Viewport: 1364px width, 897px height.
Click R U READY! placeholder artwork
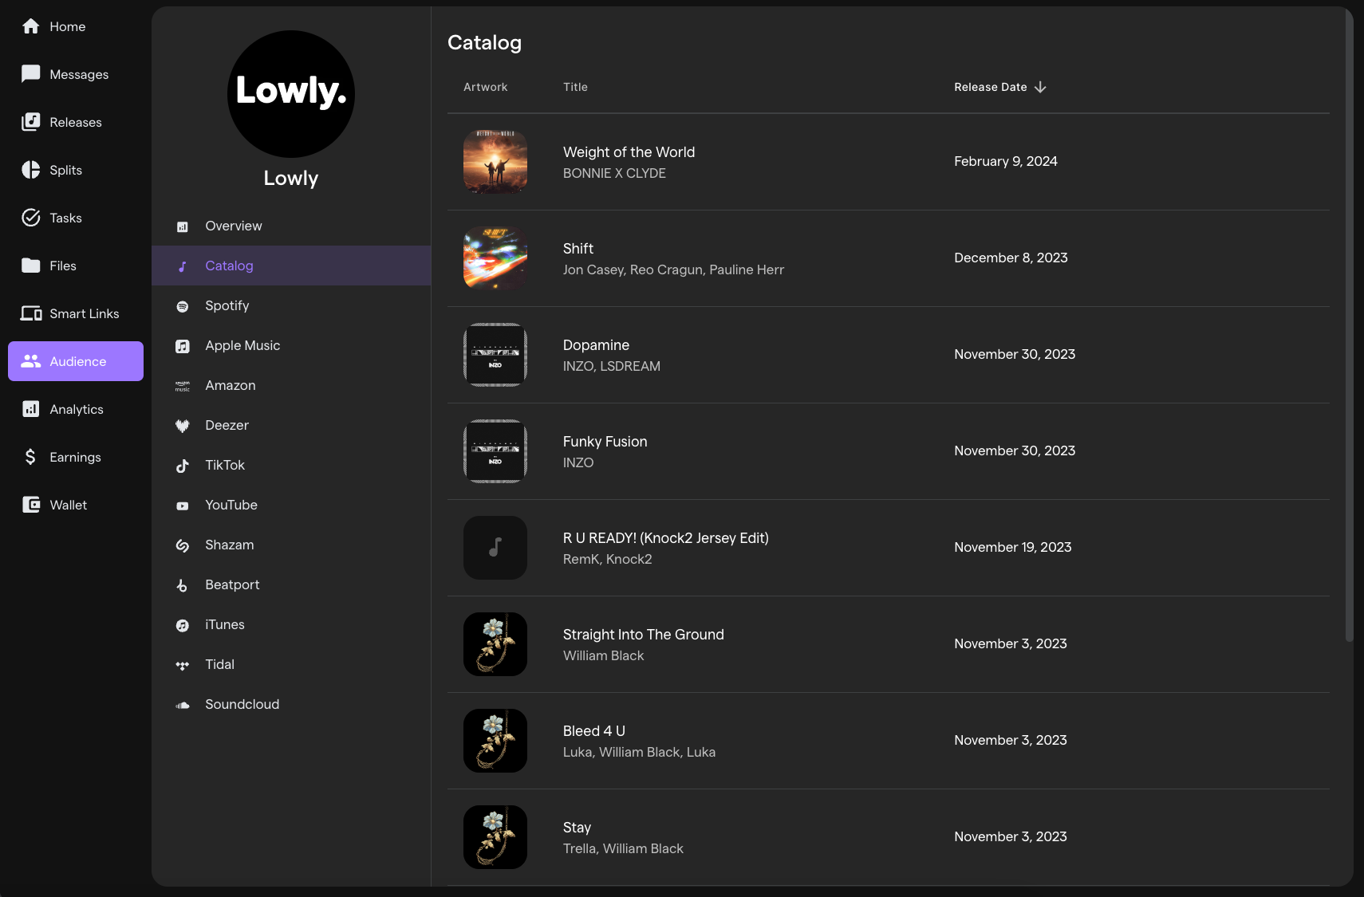point(495,548)
